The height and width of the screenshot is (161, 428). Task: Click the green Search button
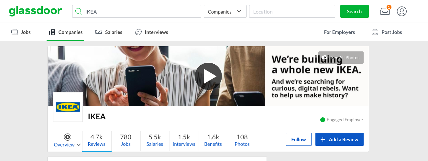click(x=354, y=11)
